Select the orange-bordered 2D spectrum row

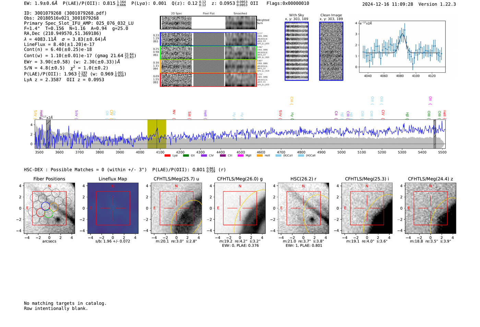point(208,66)
